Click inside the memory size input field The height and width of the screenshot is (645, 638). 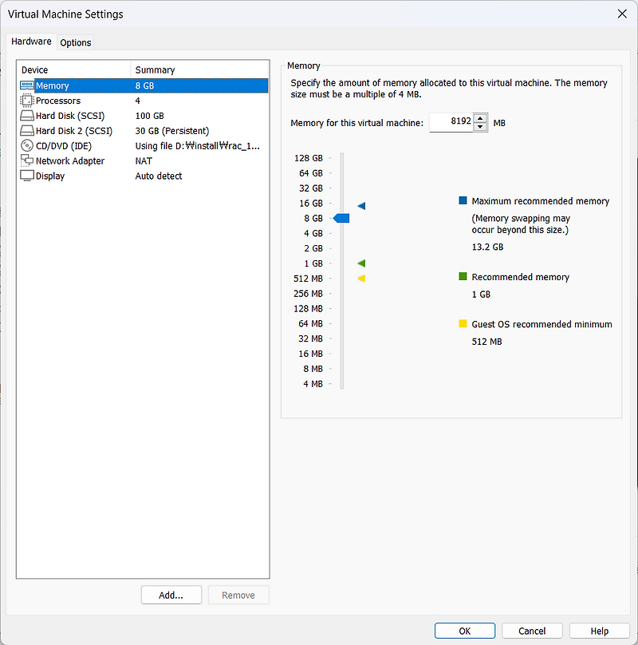click(451, 122)
